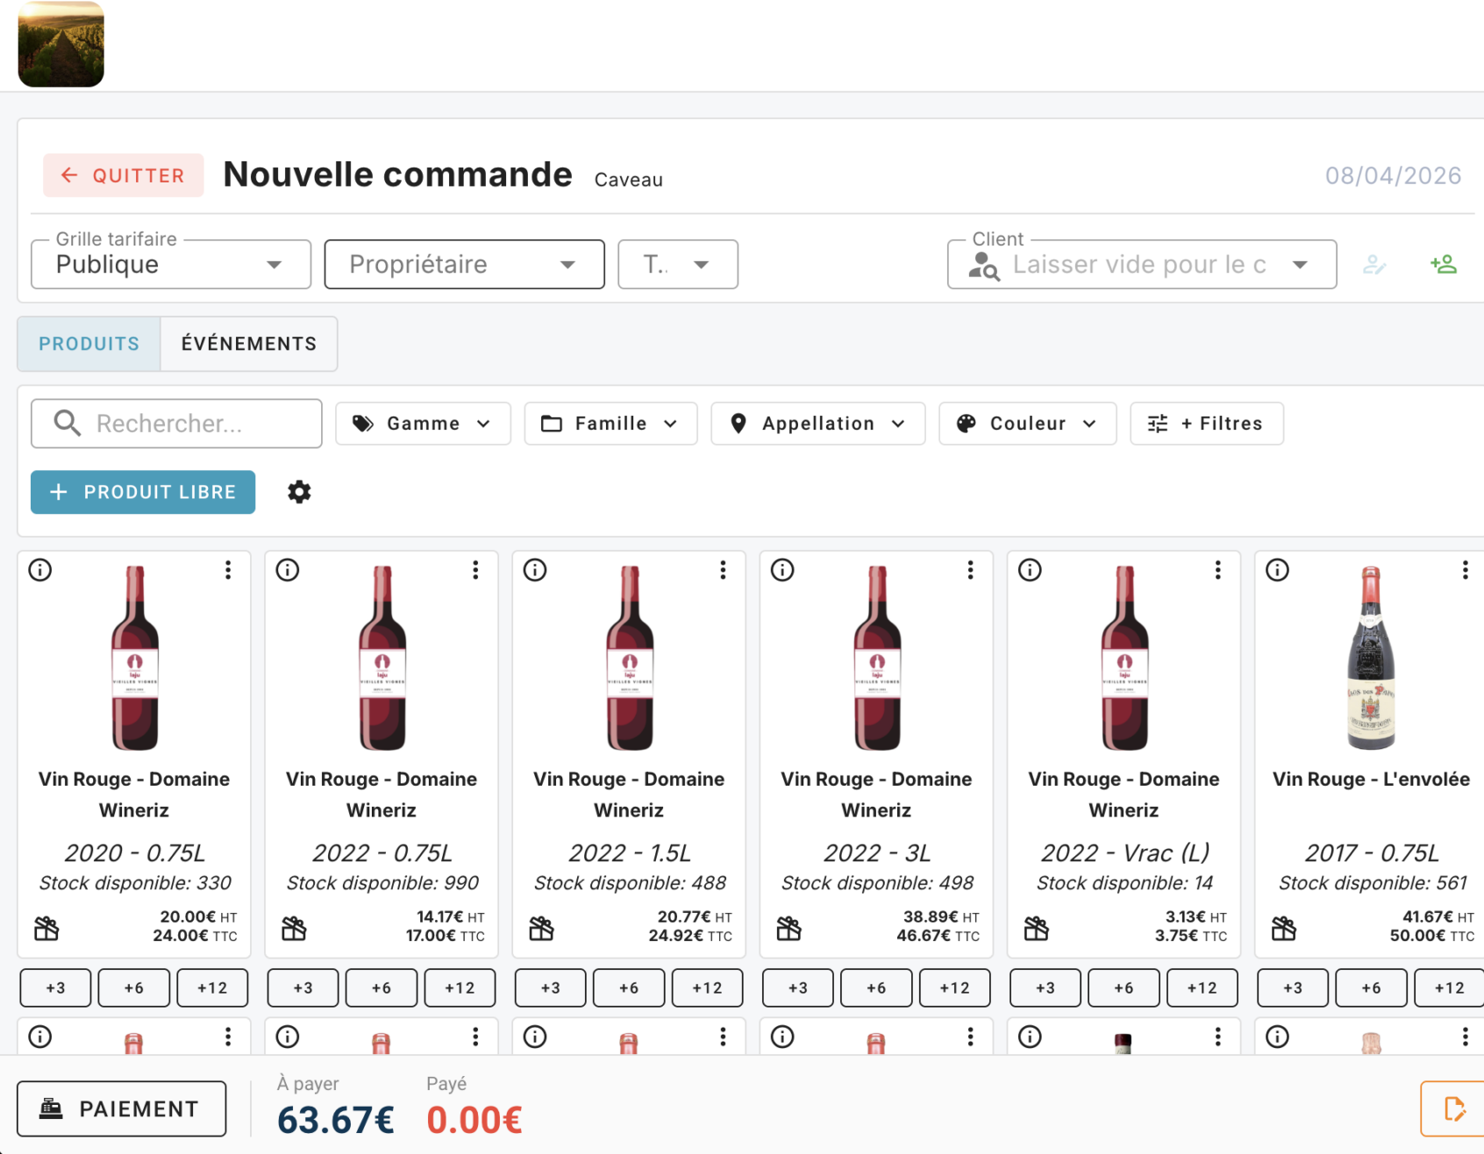
Task: Open the Grille tarifaire Publique dropdown
Action: tap(170, 264)
